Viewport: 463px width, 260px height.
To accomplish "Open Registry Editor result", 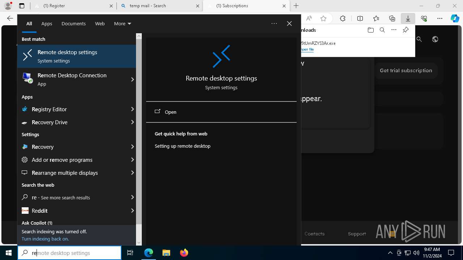I will point(72,109).
